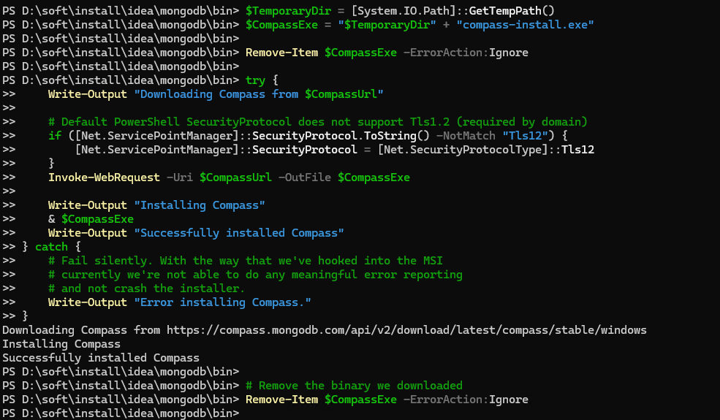The width and height of the screenshot is (720, 420).
Task: Click the 'Successfully installed Compass' output line
Action: [x=101, y=358]
